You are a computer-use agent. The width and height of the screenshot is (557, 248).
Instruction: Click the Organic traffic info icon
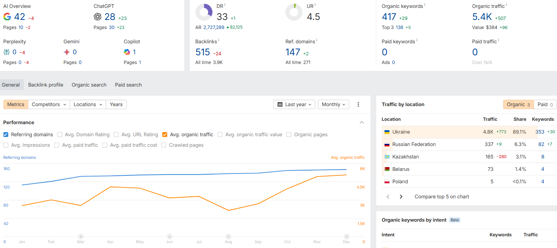point(506,5)
